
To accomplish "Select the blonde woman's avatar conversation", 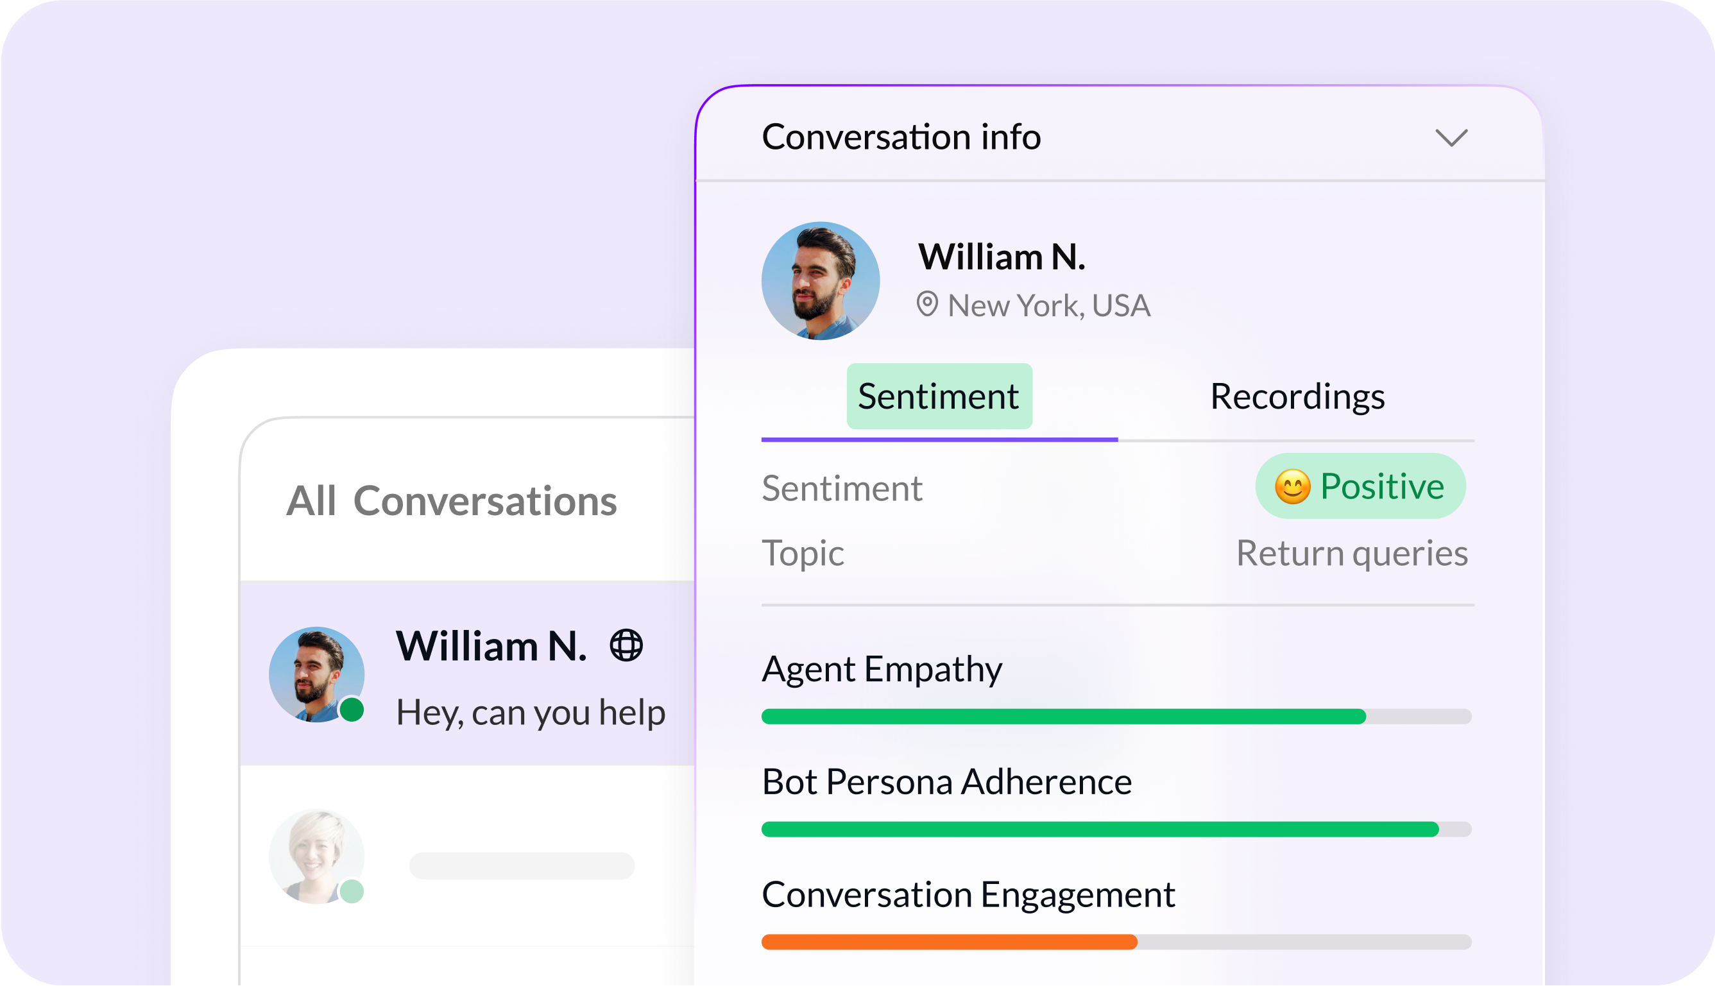I will (x=316, y=856).
